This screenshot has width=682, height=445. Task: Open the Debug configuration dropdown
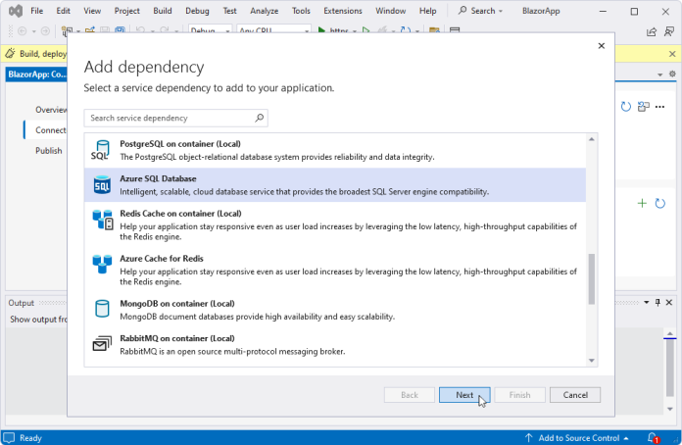tap(210, 30)
